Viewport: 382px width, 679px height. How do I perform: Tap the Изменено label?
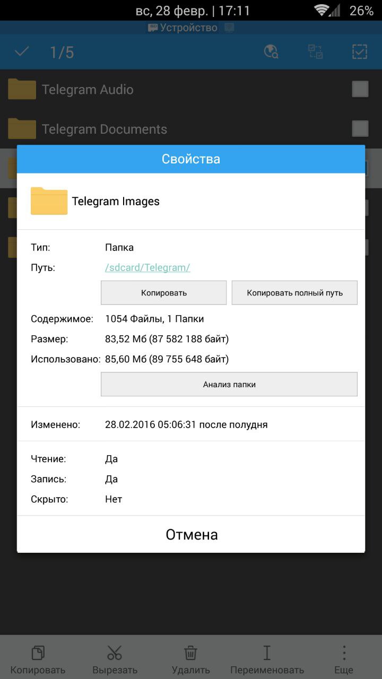click(56, 424)
